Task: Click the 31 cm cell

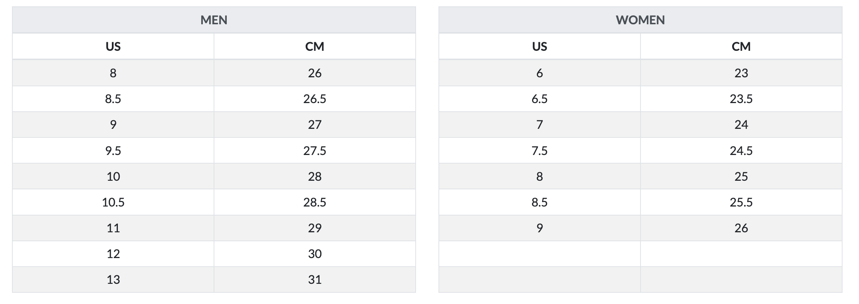Action: coord(315,280)
